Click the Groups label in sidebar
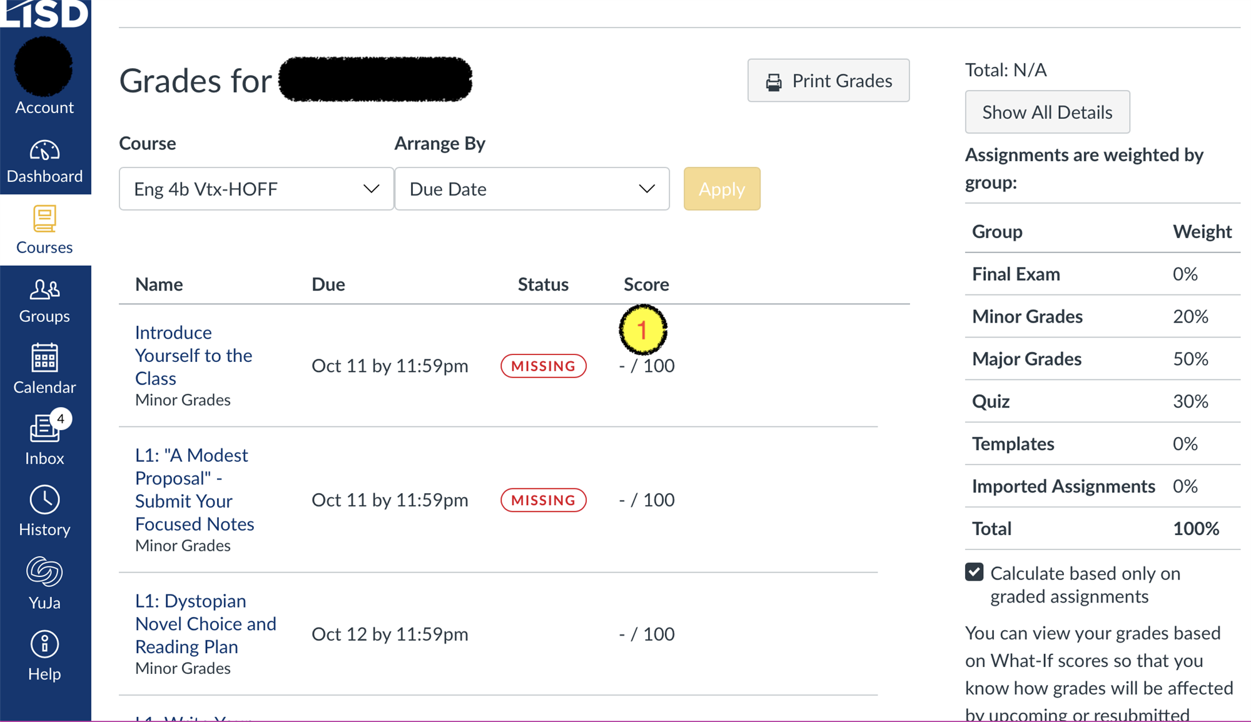Screen dimensions: 1251x722 44,316
